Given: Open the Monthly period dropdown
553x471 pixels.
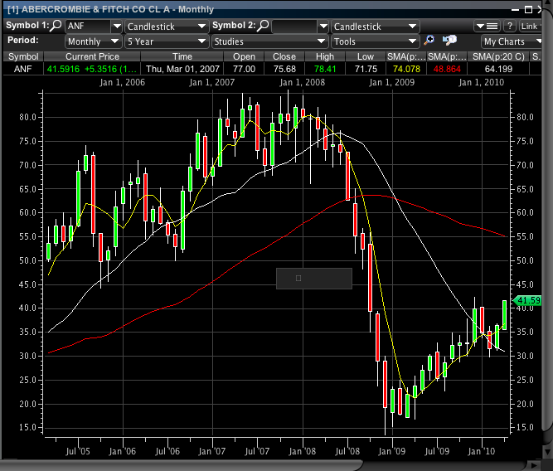Looking at the screenshot, I should 93,41.
